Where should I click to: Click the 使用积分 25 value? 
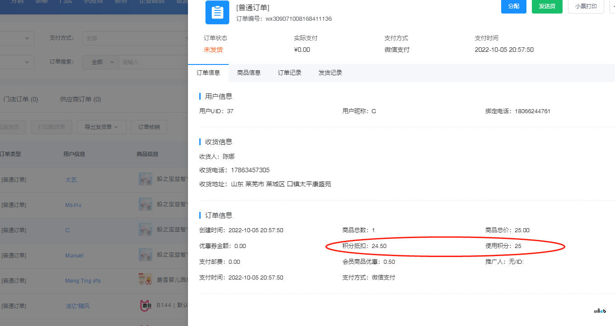[518, 246]
